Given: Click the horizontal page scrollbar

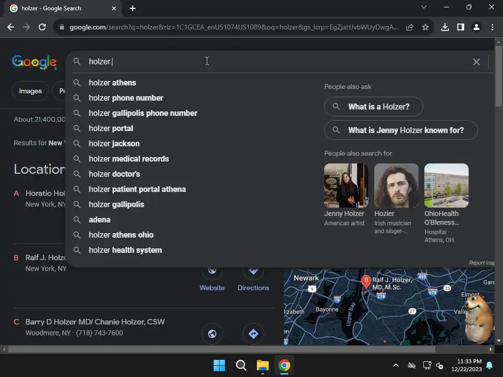Looking at the screenshot, I should (222, 350).
